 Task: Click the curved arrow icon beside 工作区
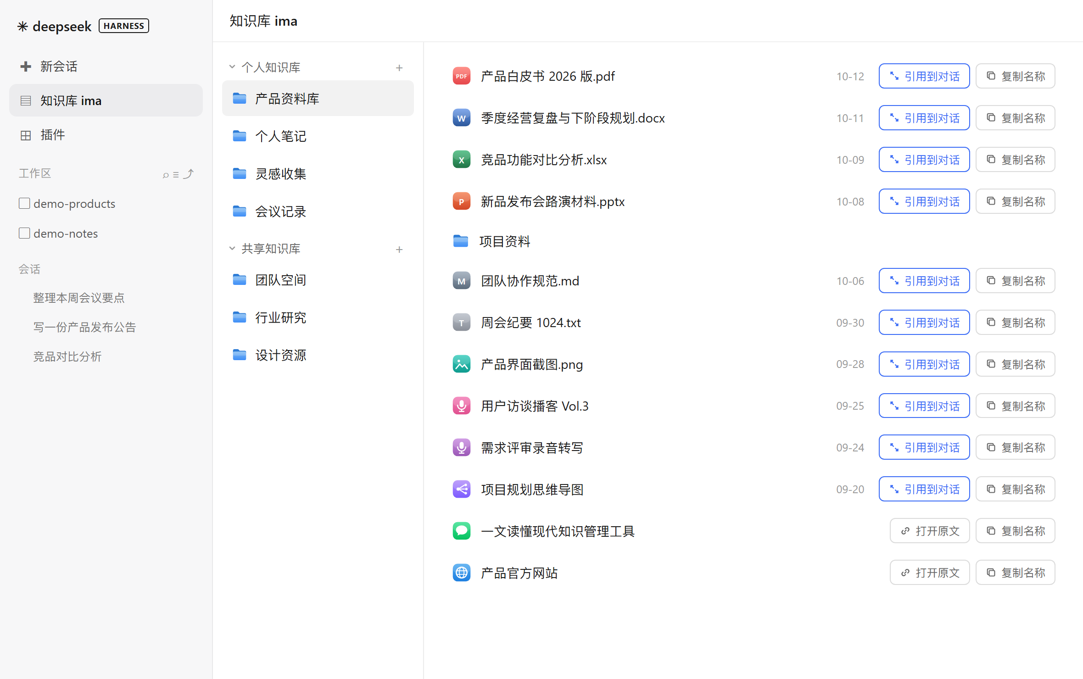pos(188,174)
